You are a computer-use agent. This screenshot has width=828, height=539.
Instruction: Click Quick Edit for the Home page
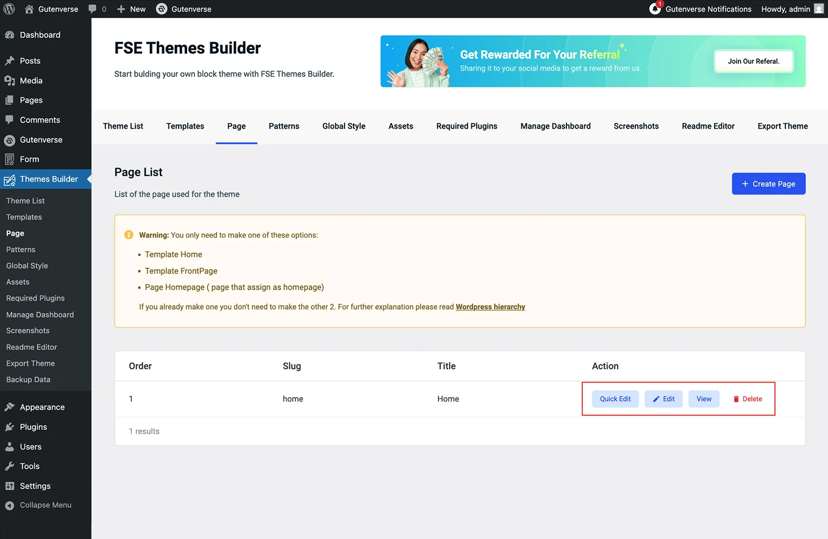point(615,399)
